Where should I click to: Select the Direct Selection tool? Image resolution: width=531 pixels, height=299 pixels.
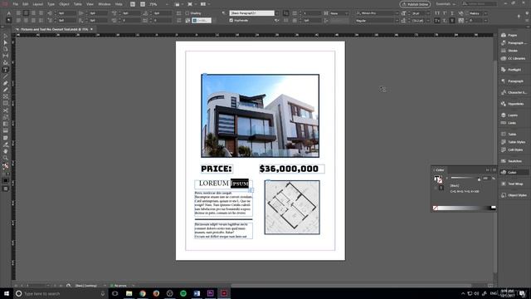(6, 42)
